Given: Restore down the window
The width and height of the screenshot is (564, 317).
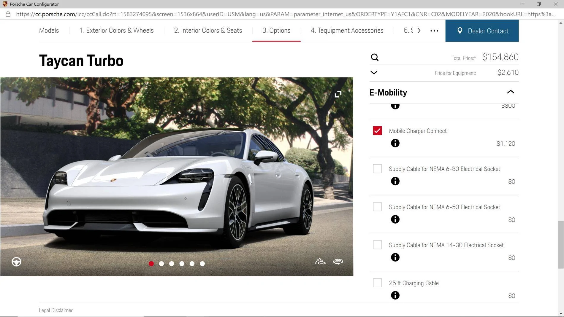Looking at the screenshot, I should click(x=538, y=4).
